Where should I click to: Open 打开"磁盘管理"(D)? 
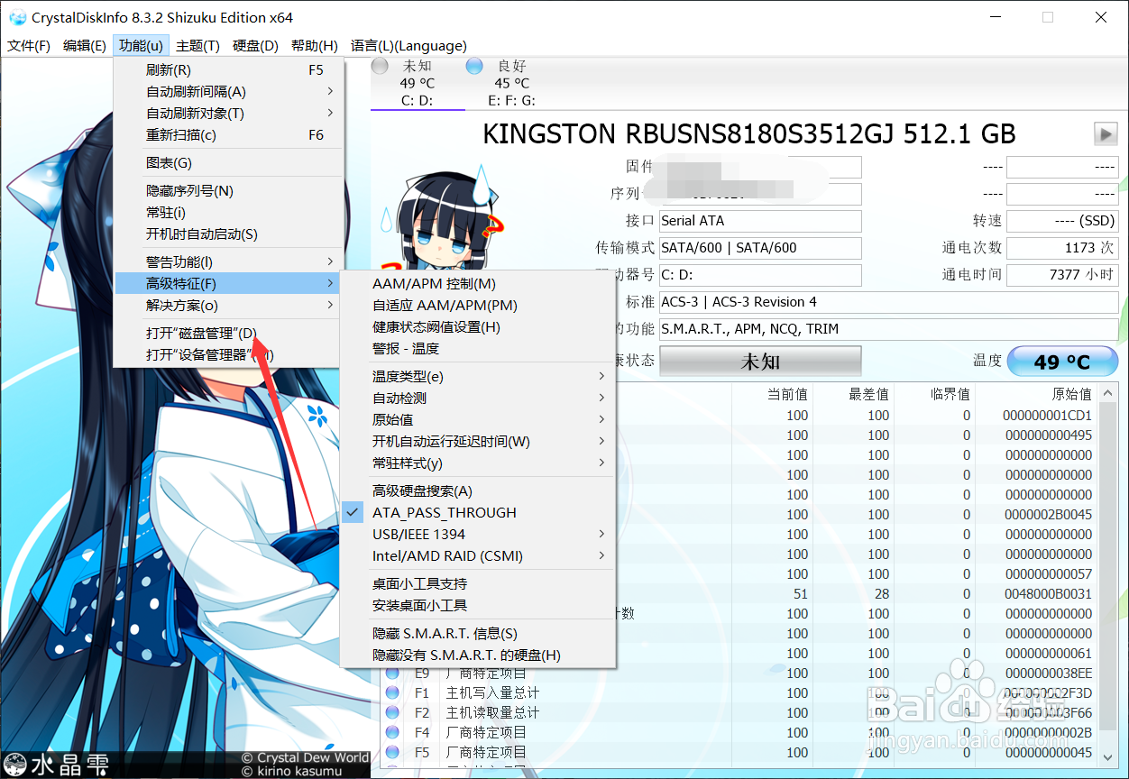click(x=229, y=334)
